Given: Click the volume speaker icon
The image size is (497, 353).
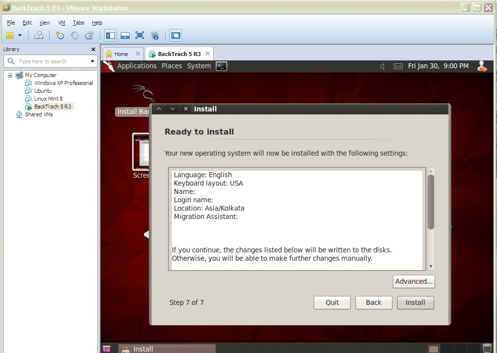Looking at the screenshot, I should pyautogui.click(x=383, y=66).
